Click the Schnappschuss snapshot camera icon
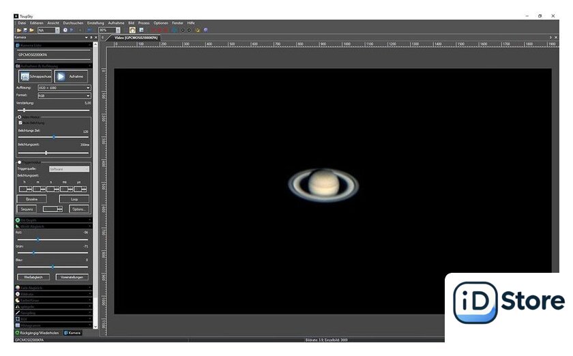 tap(25, 77)
